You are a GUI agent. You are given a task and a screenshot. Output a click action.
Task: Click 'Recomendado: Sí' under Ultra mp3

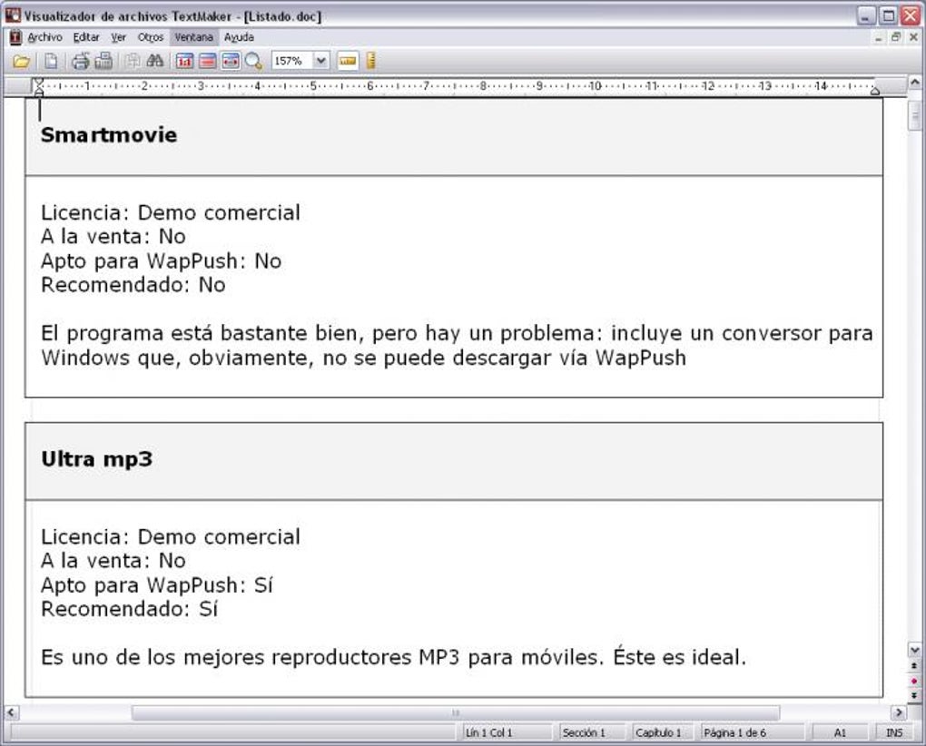coord(129,609)
